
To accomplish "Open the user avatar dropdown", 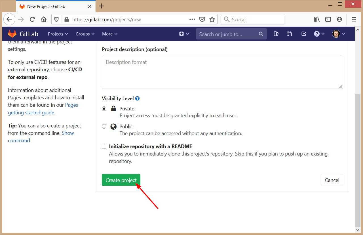I will 339,34.
